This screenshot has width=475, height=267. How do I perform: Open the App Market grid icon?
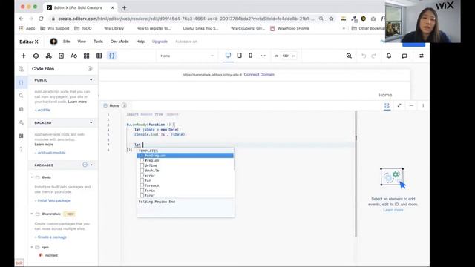click(86, 56)
